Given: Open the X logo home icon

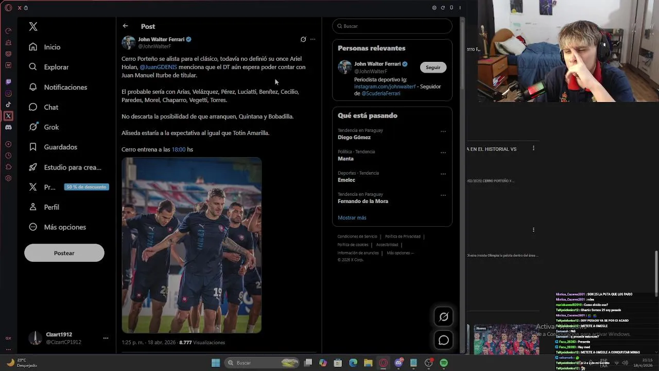Looking at the screenshot, I should pos(33,27).
